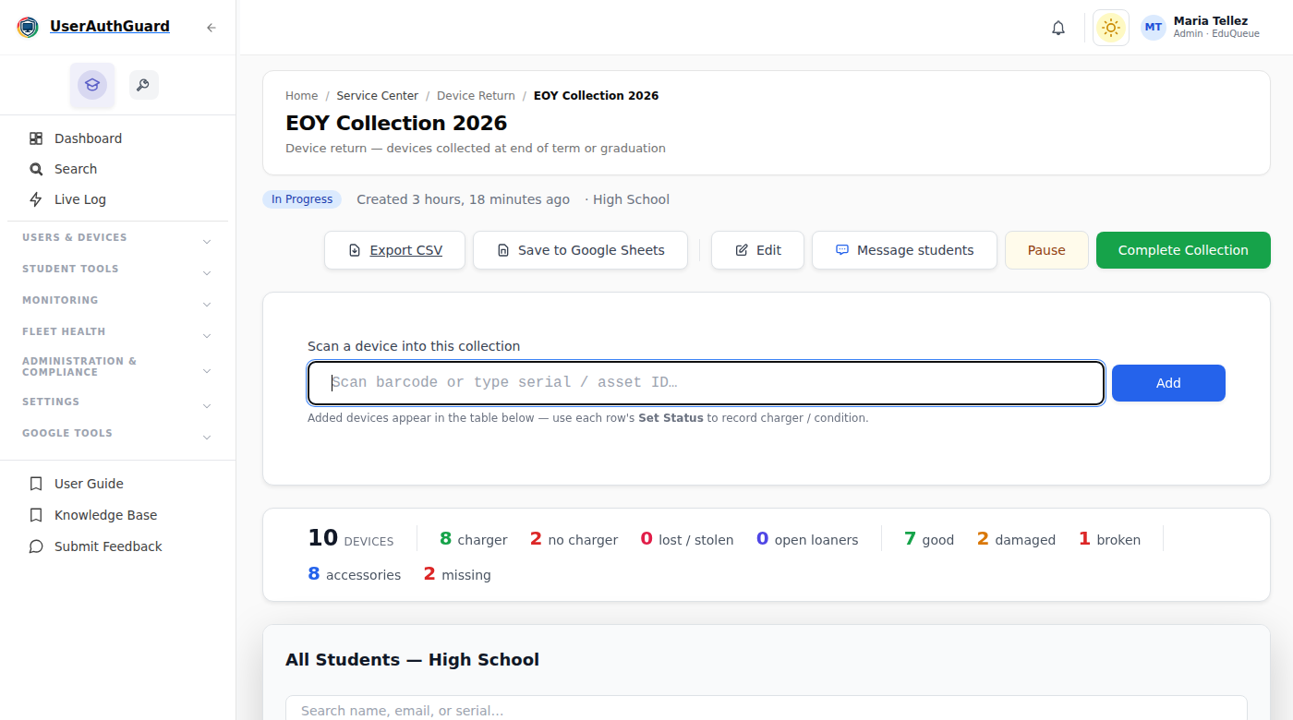Viewport: 1293px width, 720px height.
Task: Click the User Guide bookmark icon
Action: click(36, 484)
